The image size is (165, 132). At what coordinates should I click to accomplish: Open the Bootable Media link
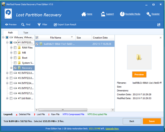133,14
